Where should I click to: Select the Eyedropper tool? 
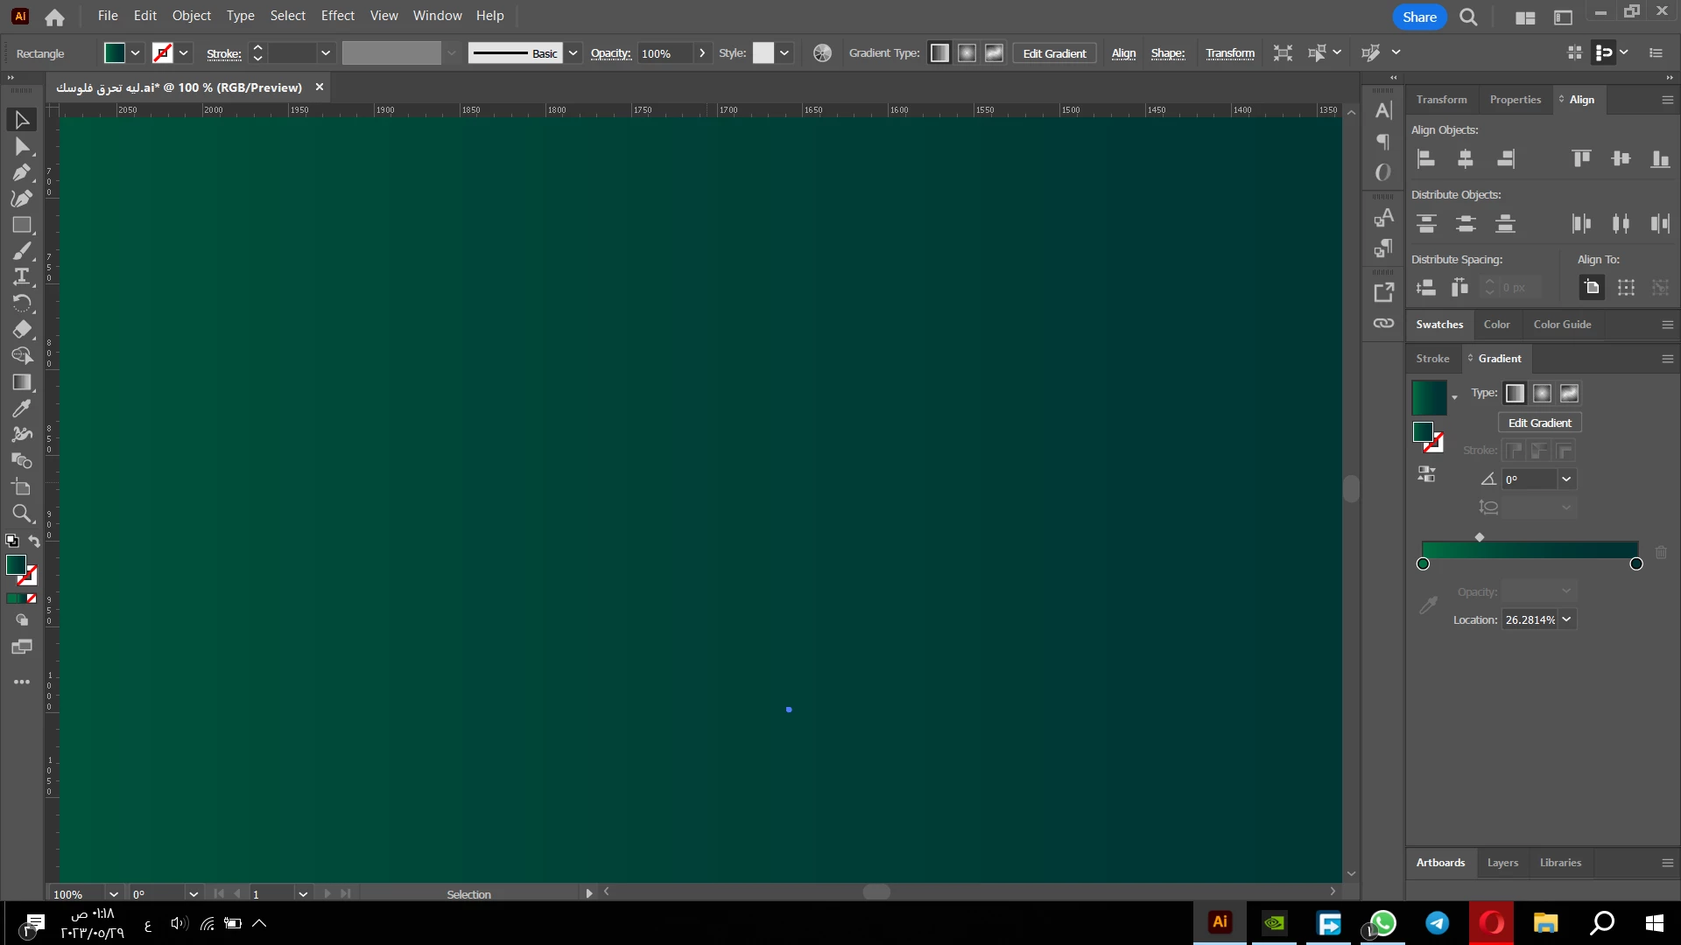tap(22, 409)
